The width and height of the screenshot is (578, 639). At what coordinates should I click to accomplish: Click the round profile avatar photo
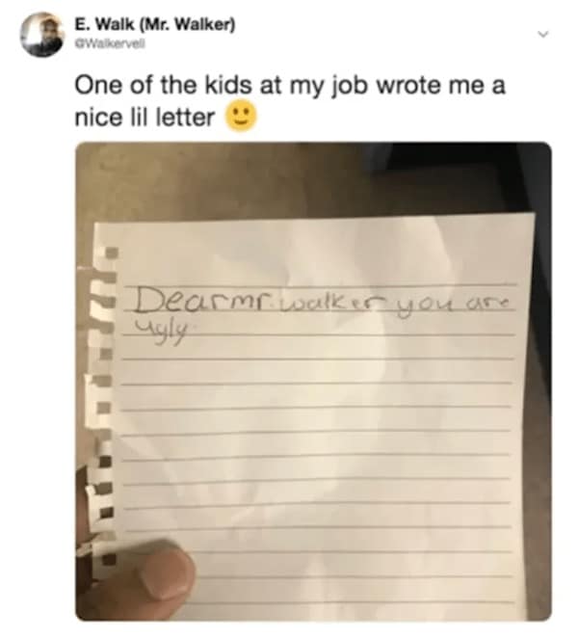[42, 35]
